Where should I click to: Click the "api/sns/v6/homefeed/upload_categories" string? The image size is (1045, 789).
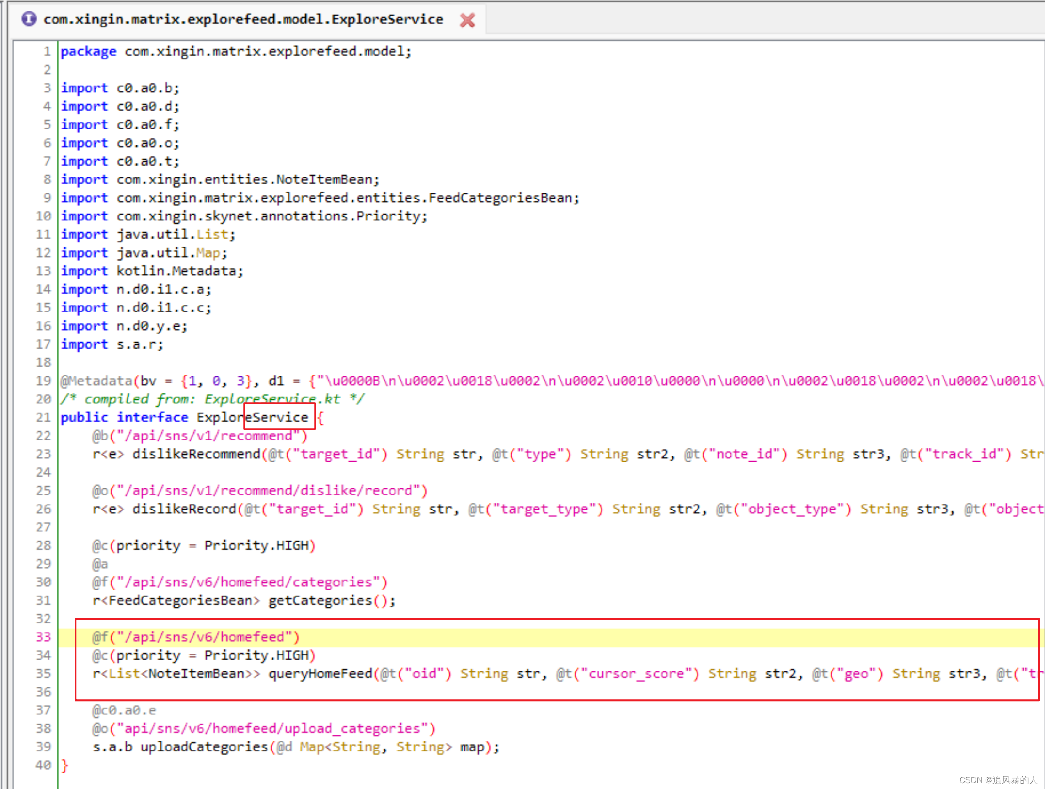tap(272, 729)
